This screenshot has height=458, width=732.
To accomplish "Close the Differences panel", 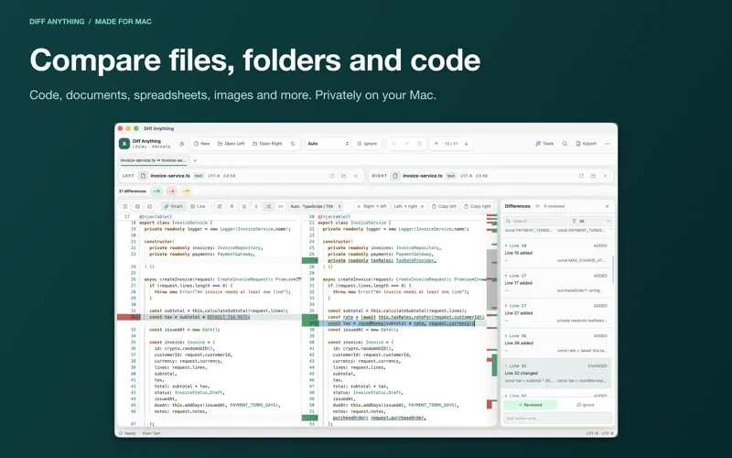I will (607, 206).
